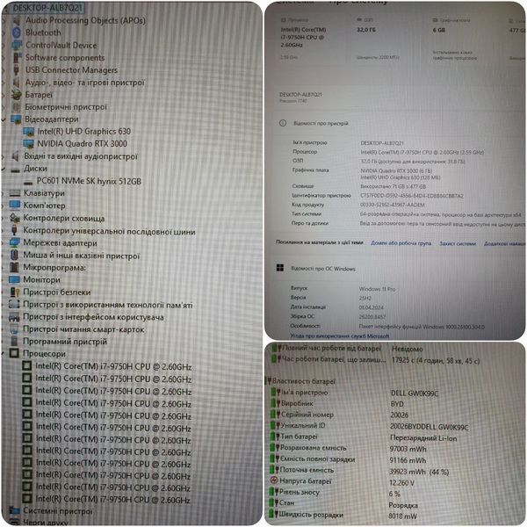Collapse the Диски branch
This screenshot has width=527, height=527.
pos(4,169)
